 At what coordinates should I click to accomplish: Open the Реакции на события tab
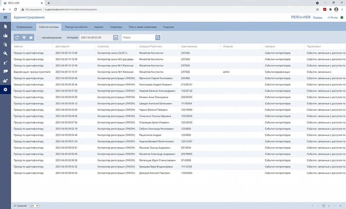coord(76,27)
